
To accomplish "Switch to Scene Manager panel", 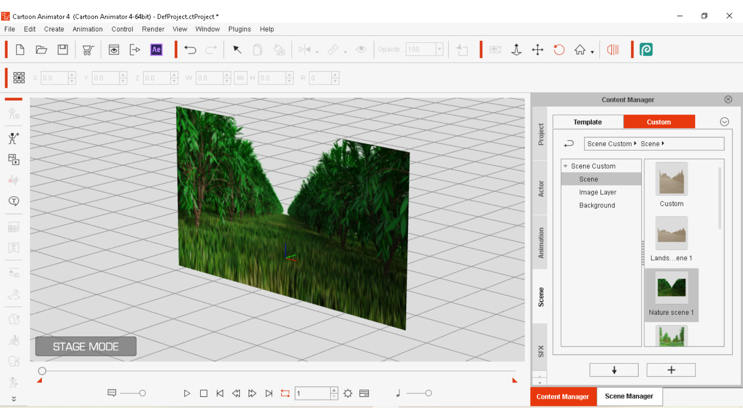I will pyautogui.click(x=629, y=396).
